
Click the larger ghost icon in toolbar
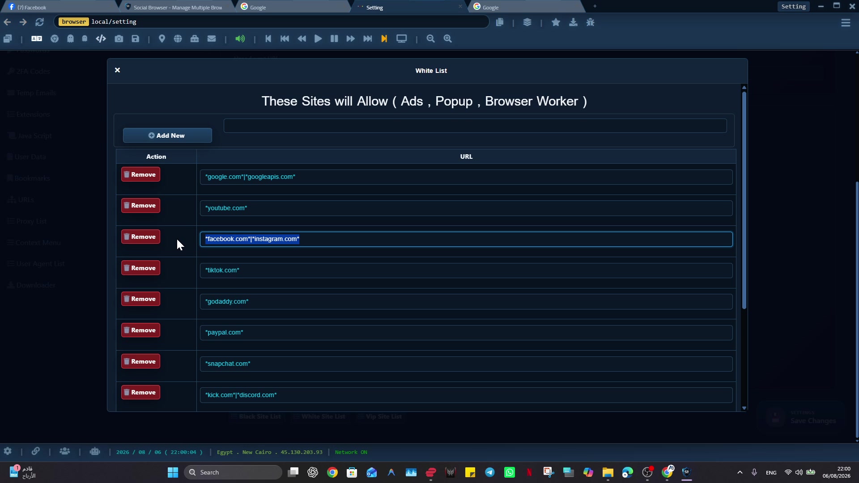70,39
